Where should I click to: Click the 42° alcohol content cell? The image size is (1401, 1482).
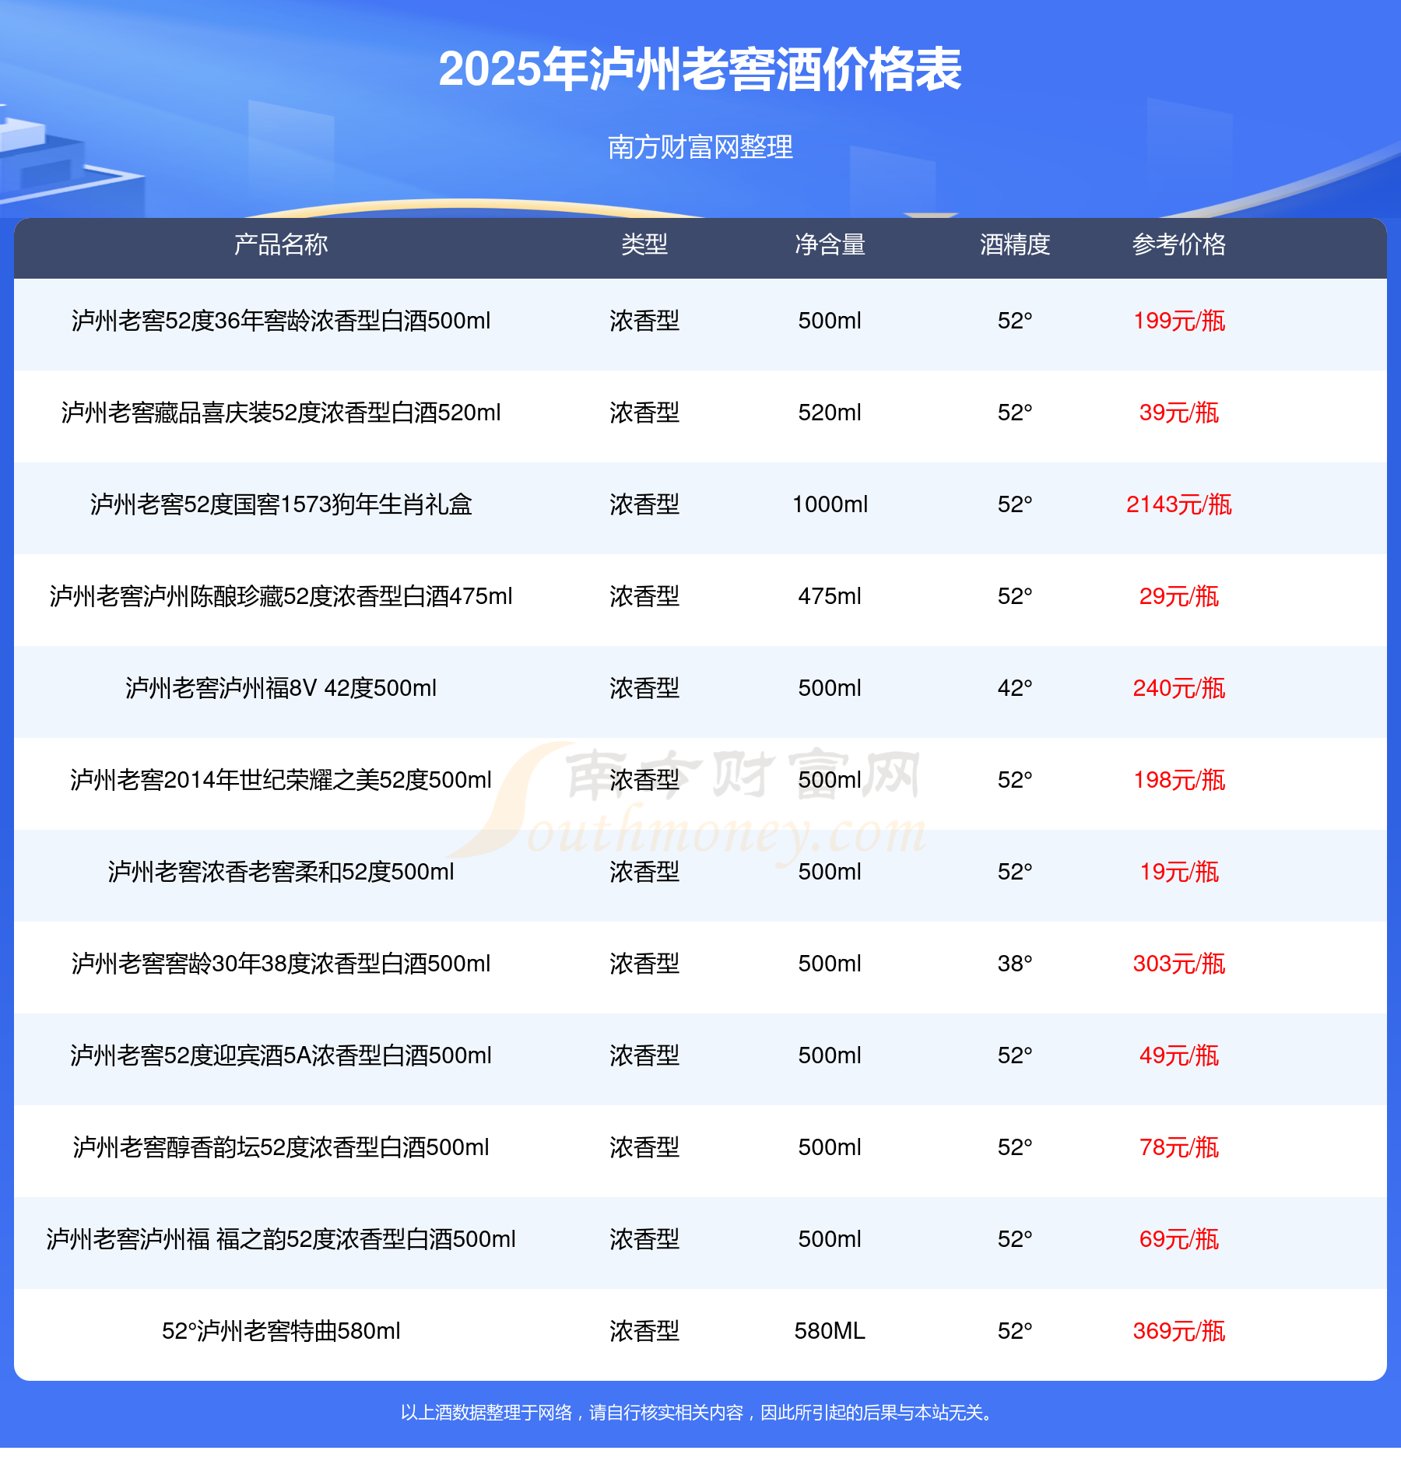point(1015,688)
